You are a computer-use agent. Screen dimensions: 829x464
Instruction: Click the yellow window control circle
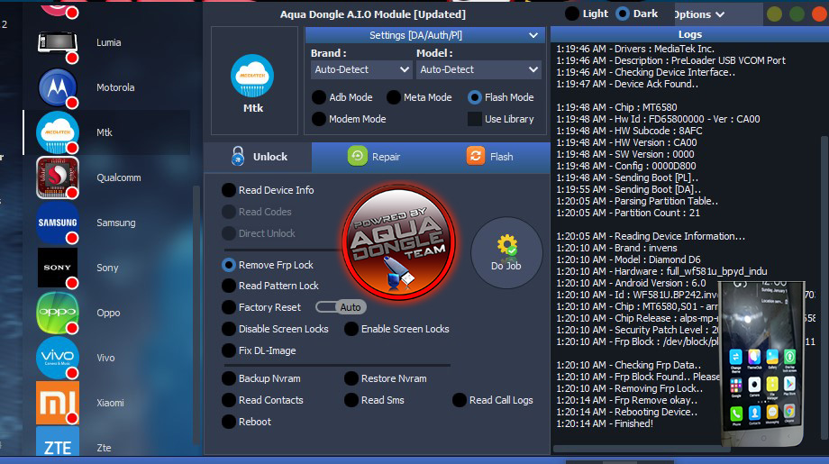774,14
